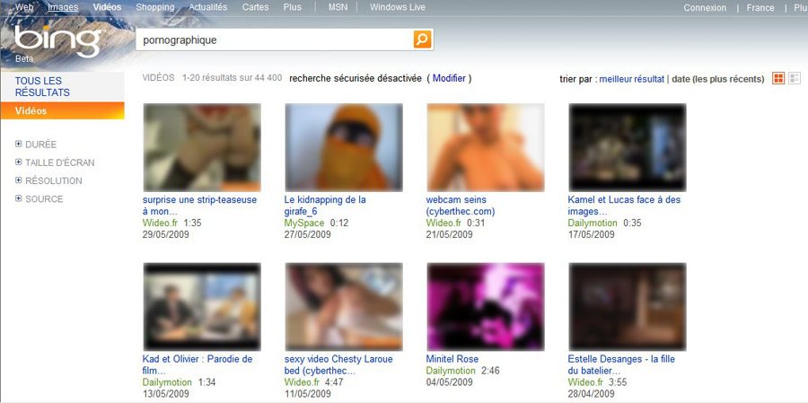The image size is (808, 403).
Task: Expand the RÉSOLUTION filter
Action: [49, 180]
